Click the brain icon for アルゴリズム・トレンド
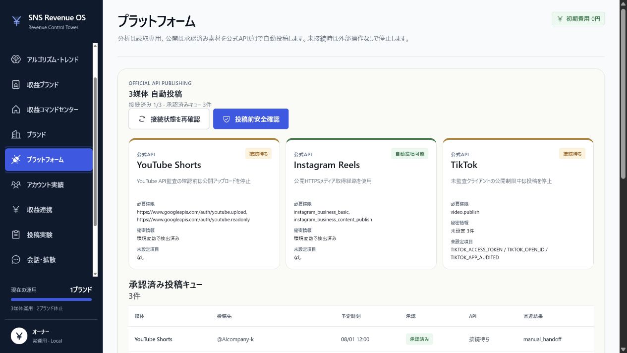 click(x=16, y=59)
